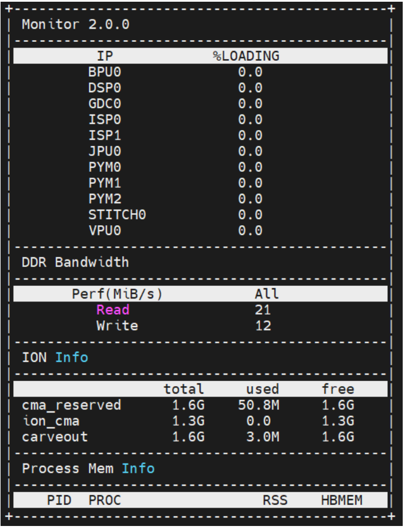Select carveout free value 1.6G
The image size is (405, 530).
point(338,437)
